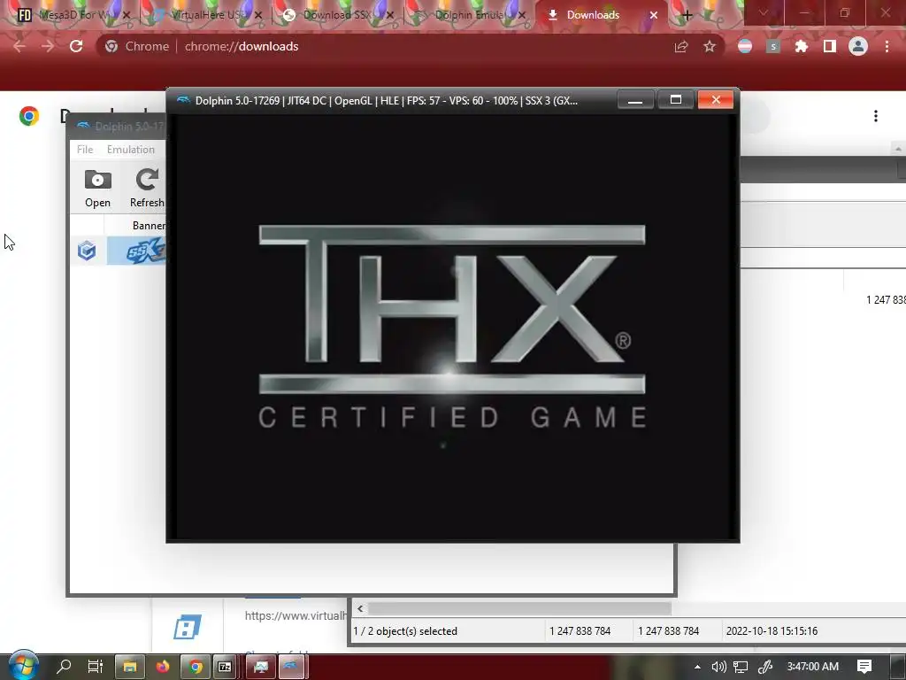Maximize the Dolphin SSX 3 render window
The image size is (906, 680).
coord(675,100)
